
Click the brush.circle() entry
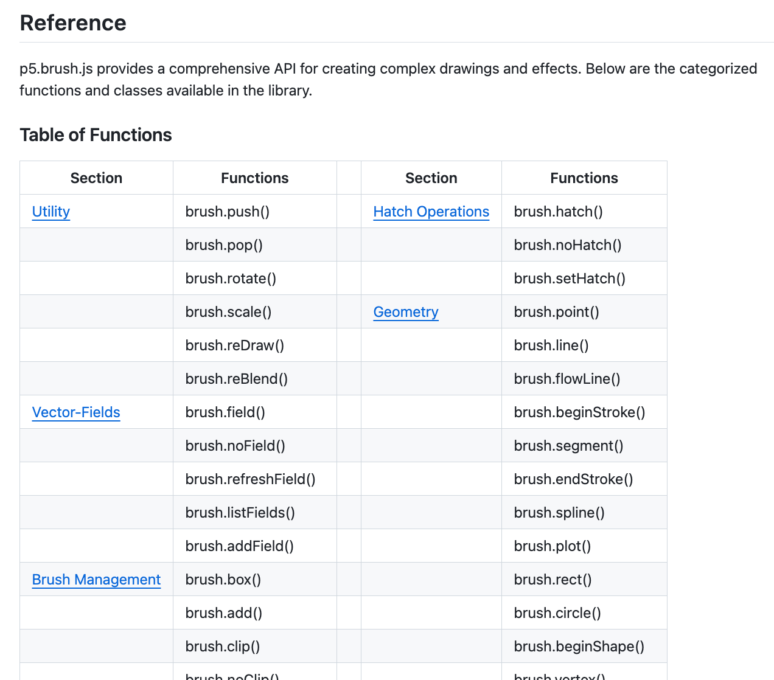tap(557, 613)
